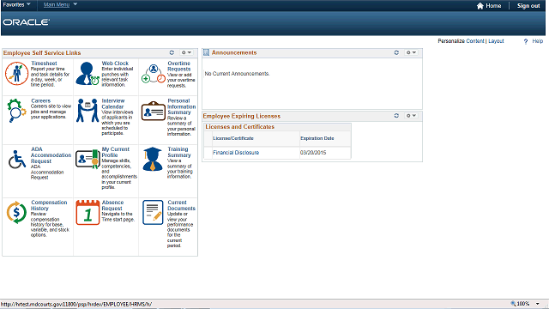Image resolution: width=549 pixels, height=309 pixels.
Task: Click the status bar URL text
Action: coord(76,304)
